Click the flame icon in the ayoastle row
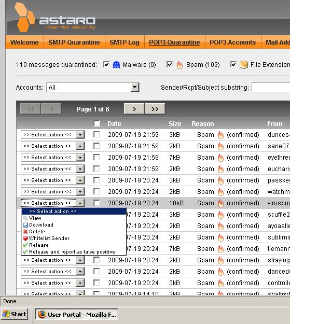 tap(220, 226)
